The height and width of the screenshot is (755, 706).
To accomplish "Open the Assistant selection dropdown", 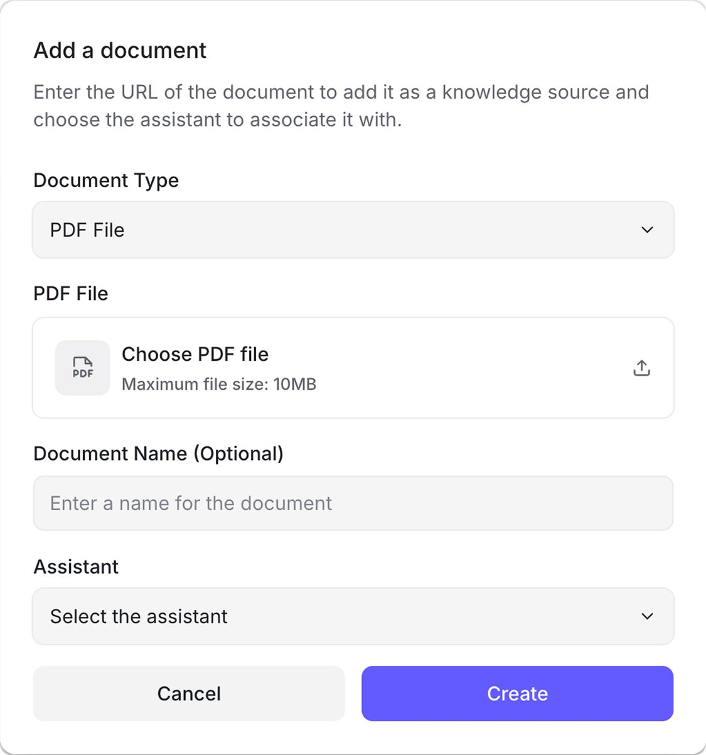I will 353,616.
